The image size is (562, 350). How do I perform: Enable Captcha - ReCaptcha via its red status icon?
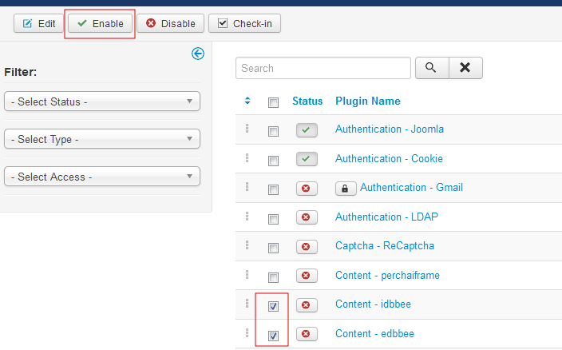[307, 247]
